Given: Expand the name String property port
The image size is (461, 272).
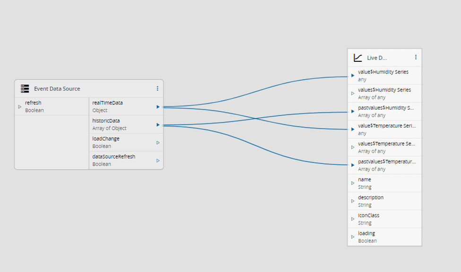Looking at the screenshot, I should click(352, 183).
